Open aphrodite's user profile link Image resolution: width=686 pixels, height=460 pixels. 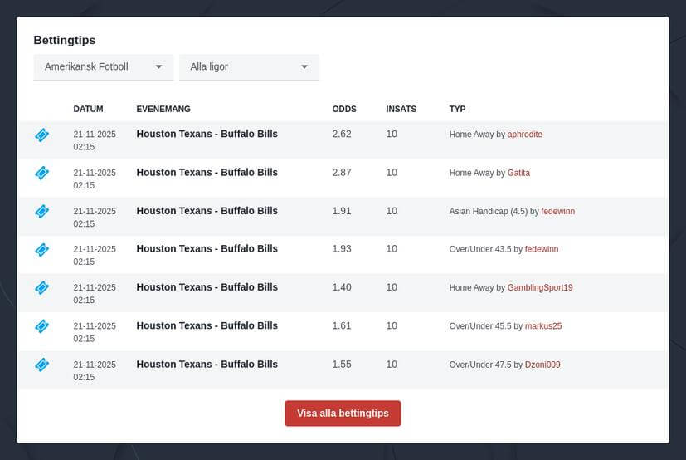524,135
